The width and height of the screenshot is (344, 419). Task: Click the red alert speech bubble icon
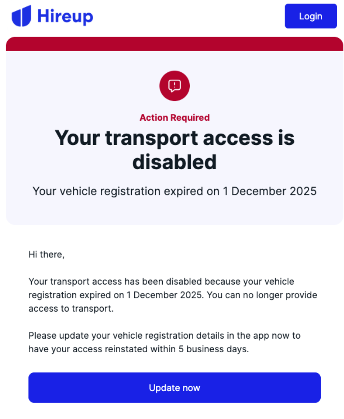coord(174,86)
